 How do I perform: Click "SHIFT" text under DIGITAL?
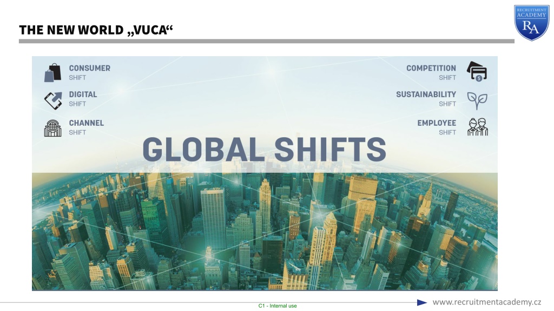click(77, 104)
